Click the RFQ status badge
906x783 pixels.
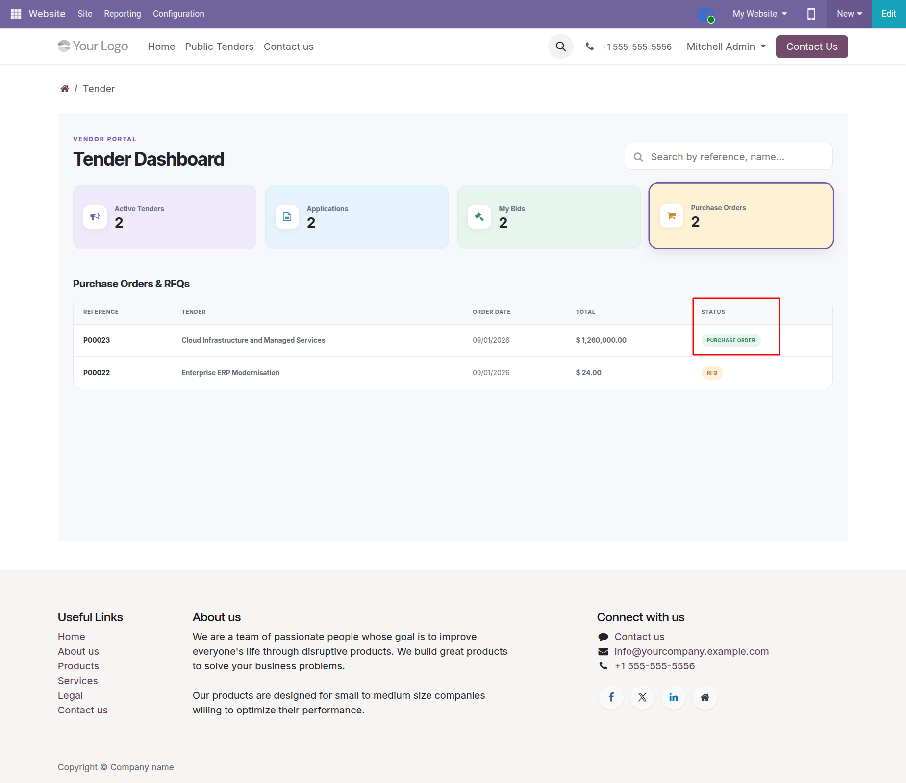click(712, 373)
